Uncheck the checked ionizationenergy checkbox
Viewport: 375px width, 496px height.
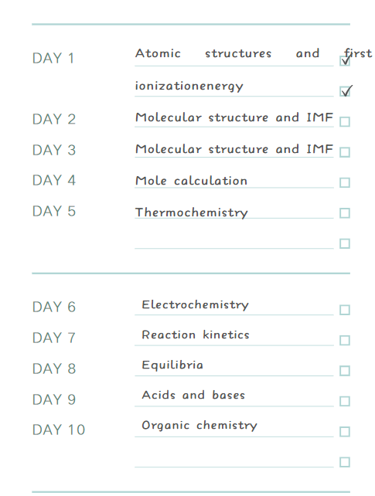(345, 91)
